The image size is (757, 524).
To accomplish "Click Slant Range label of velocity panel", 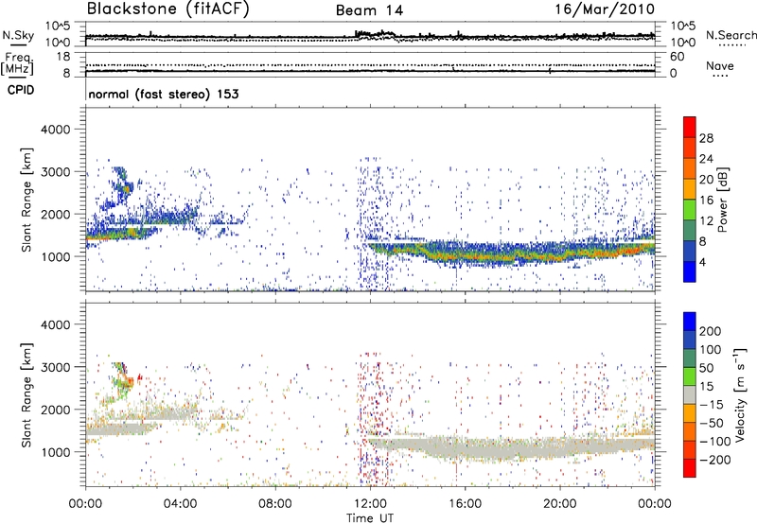I will (x=26, y=395).
